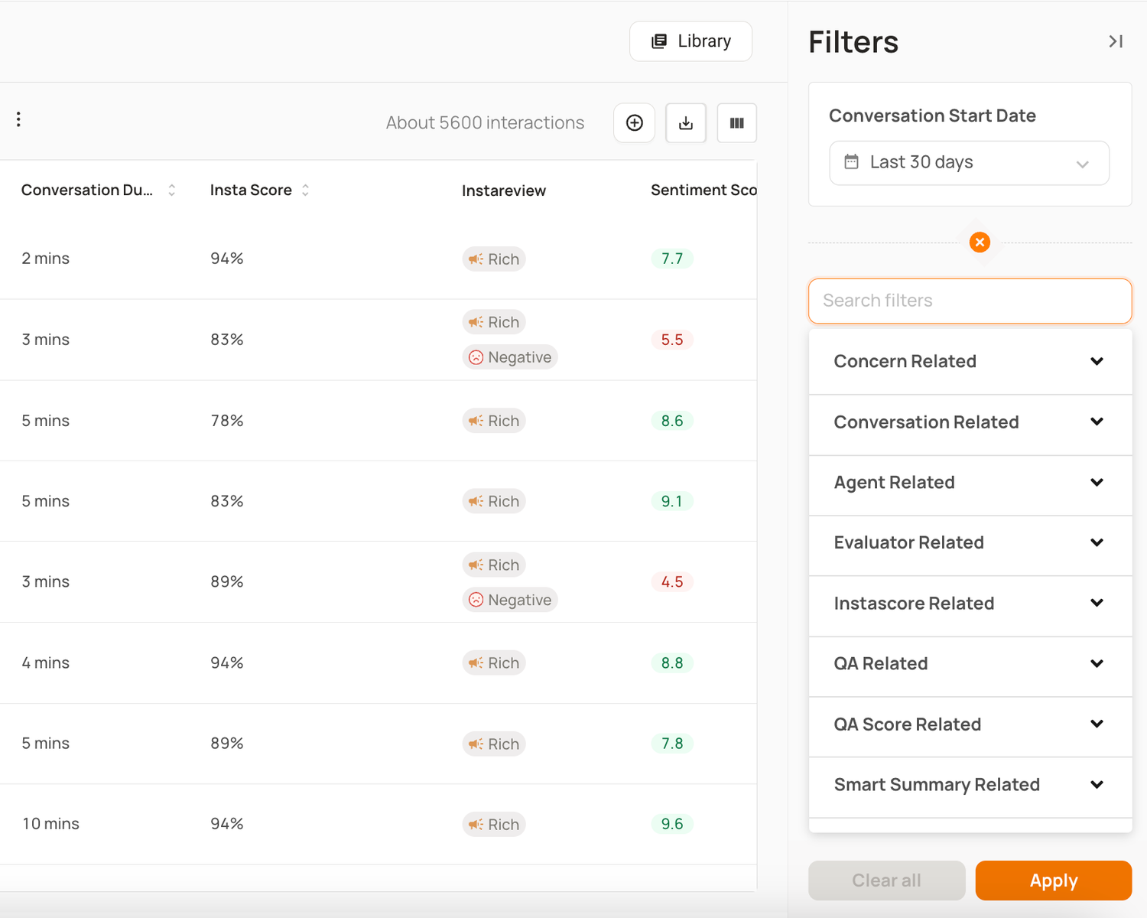
Task: Click the orange remove filter icon
Action: coord(980,243)
